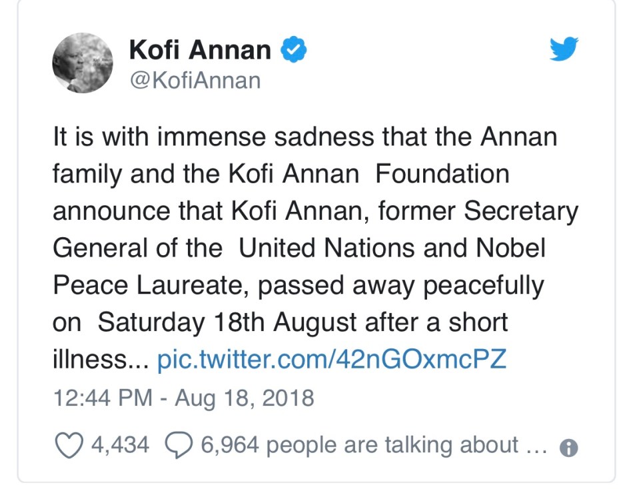Click the Kofi Annan display name

click(200, 50)
